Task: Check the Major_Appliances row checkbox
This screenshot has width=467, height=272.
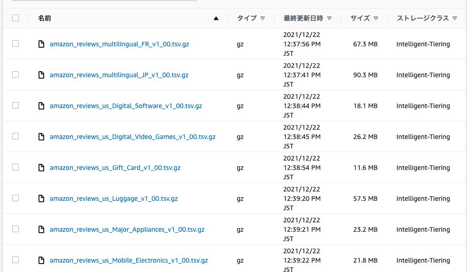Action: coord(16,228)
